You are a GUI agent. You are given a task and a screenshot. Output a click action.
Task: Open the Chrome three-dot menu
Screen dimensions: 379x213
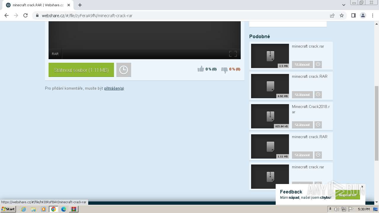372,15
